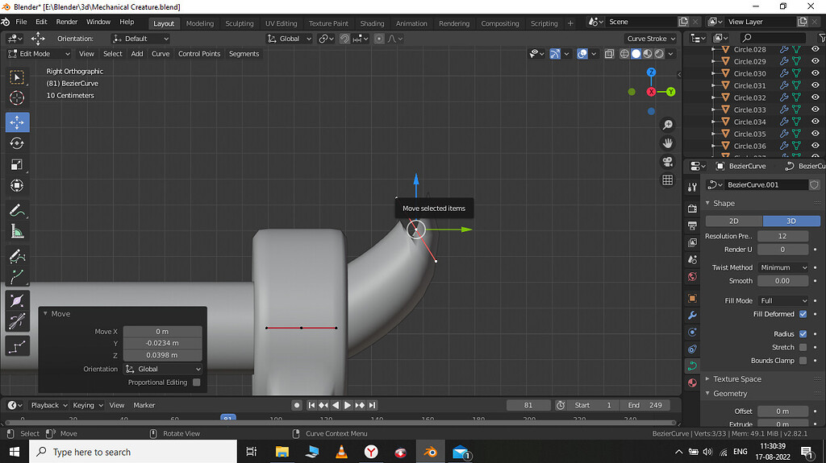This screenshot has width=826, height=463.
Task: Pick the Transform tool
Action: [18, 185]
